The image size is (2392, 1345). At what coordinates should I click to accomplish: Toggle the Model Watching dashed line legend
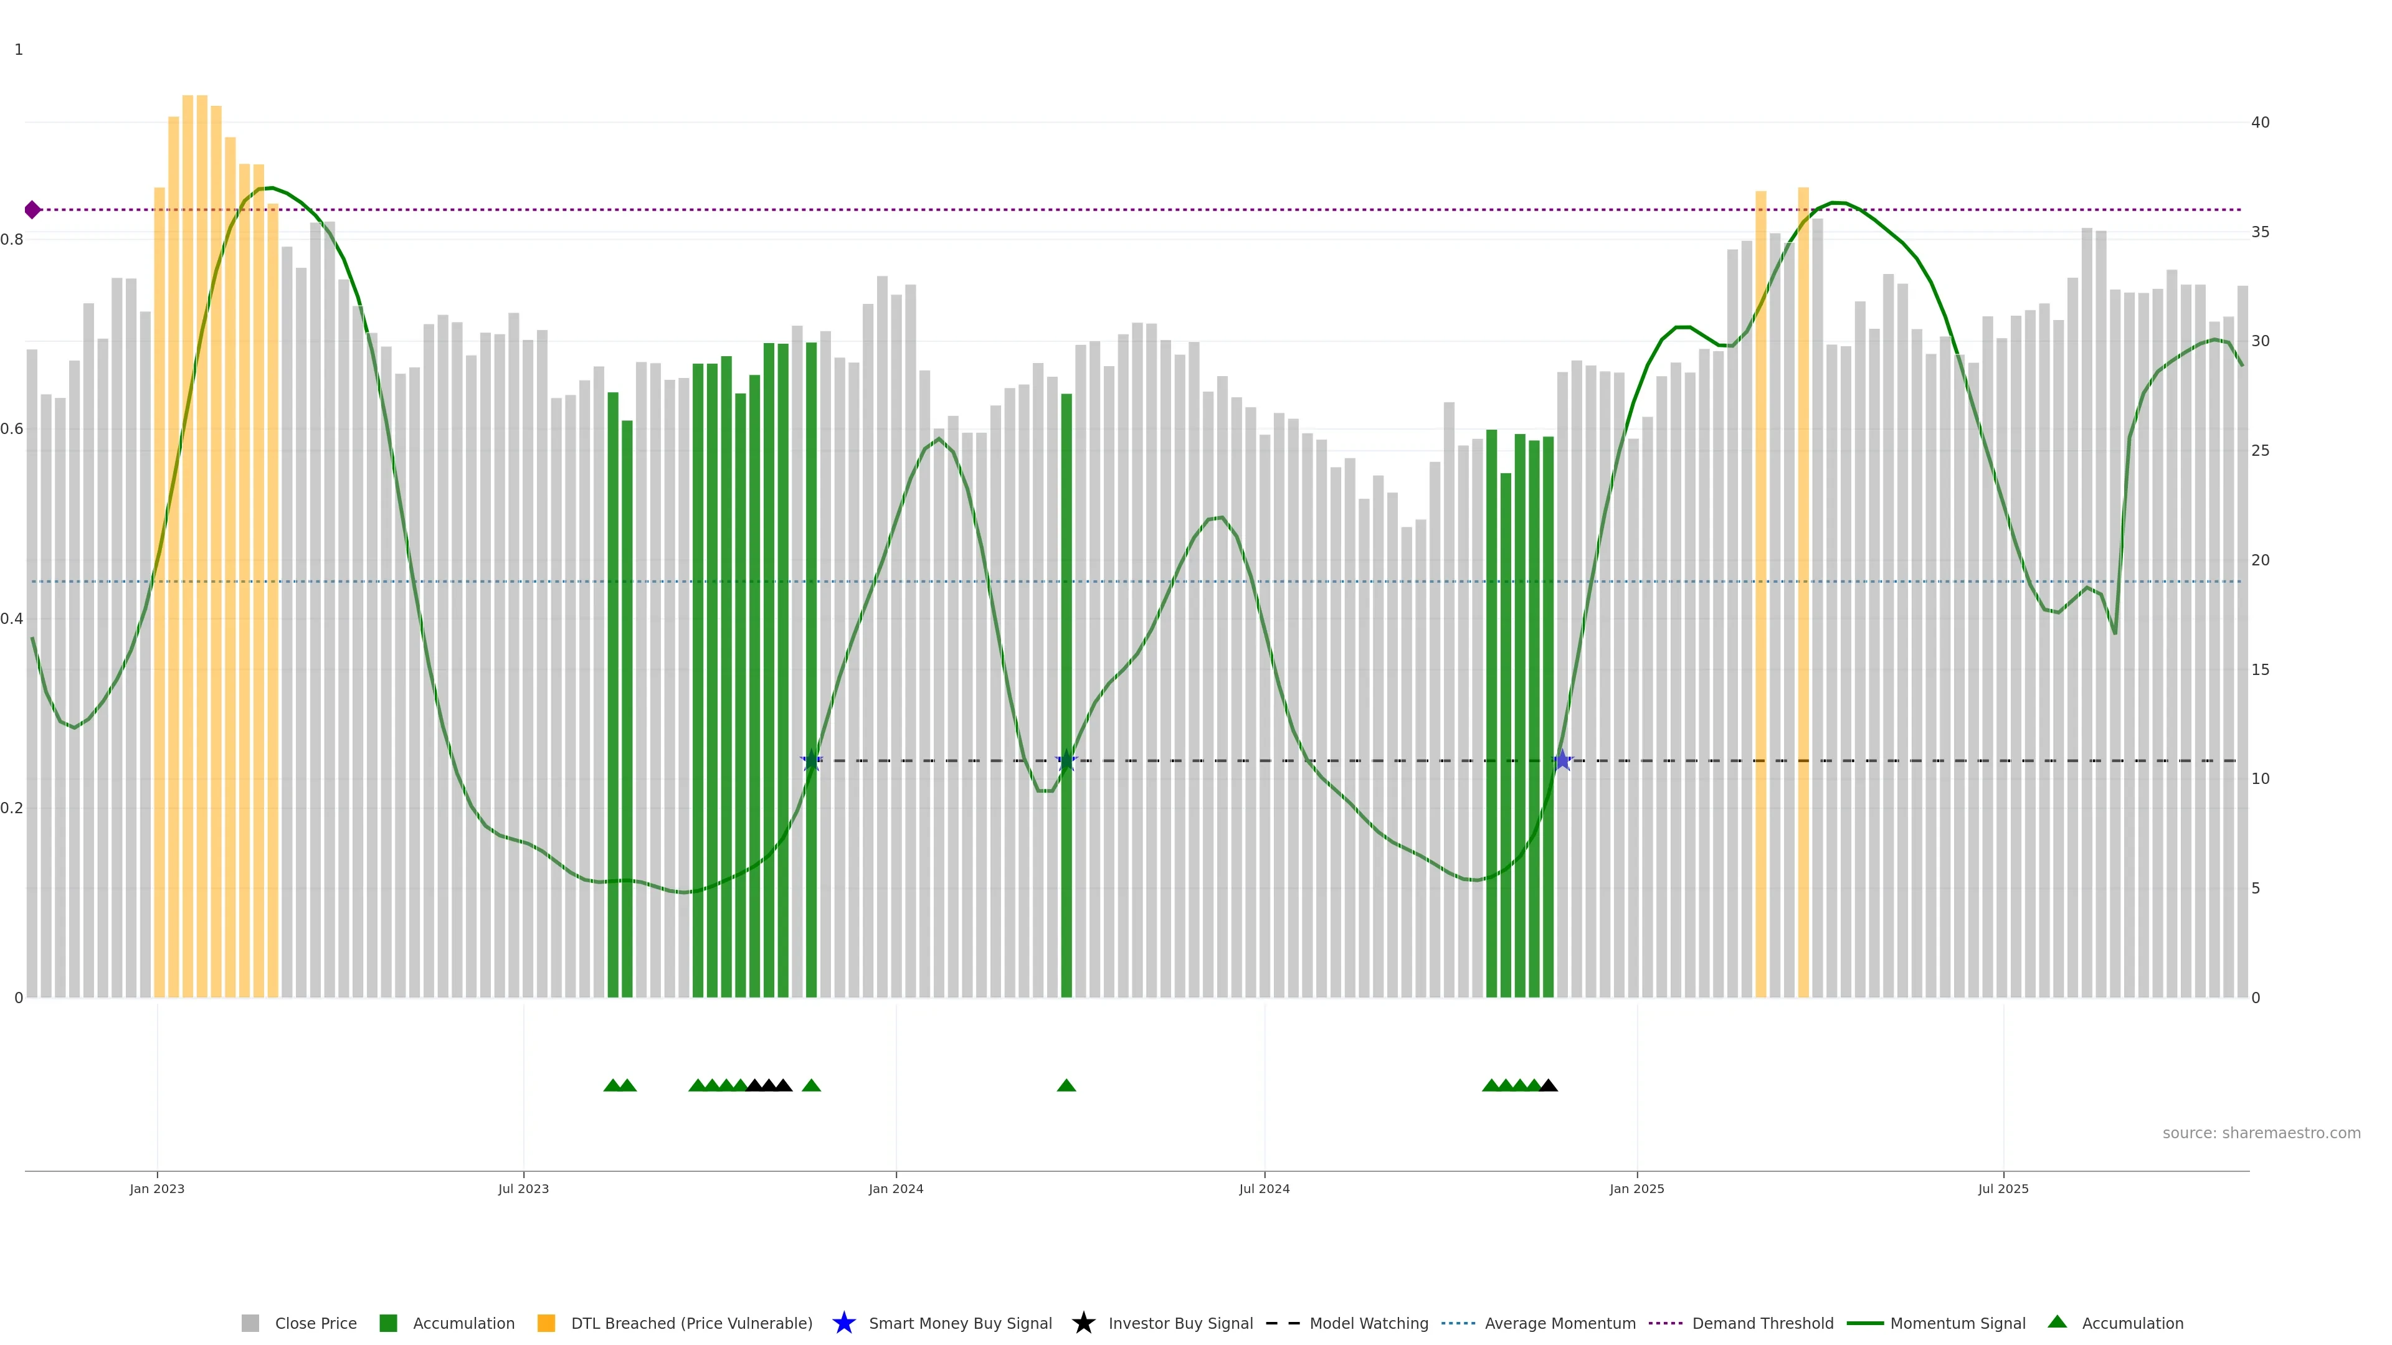[x=1283, y=1324]
